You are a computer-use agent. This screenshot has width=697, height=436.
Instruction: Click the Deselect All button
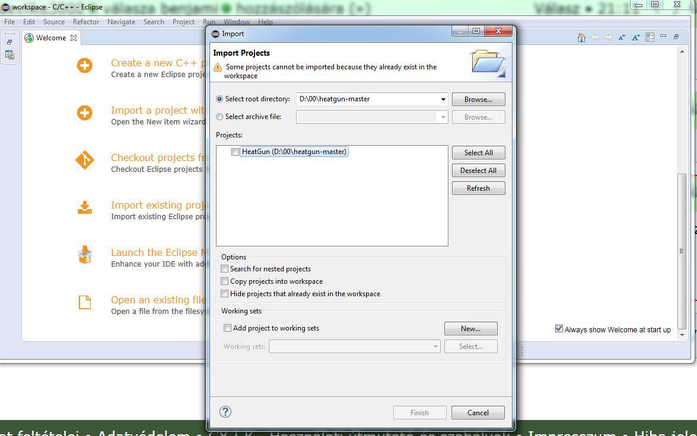coord(478,171)
